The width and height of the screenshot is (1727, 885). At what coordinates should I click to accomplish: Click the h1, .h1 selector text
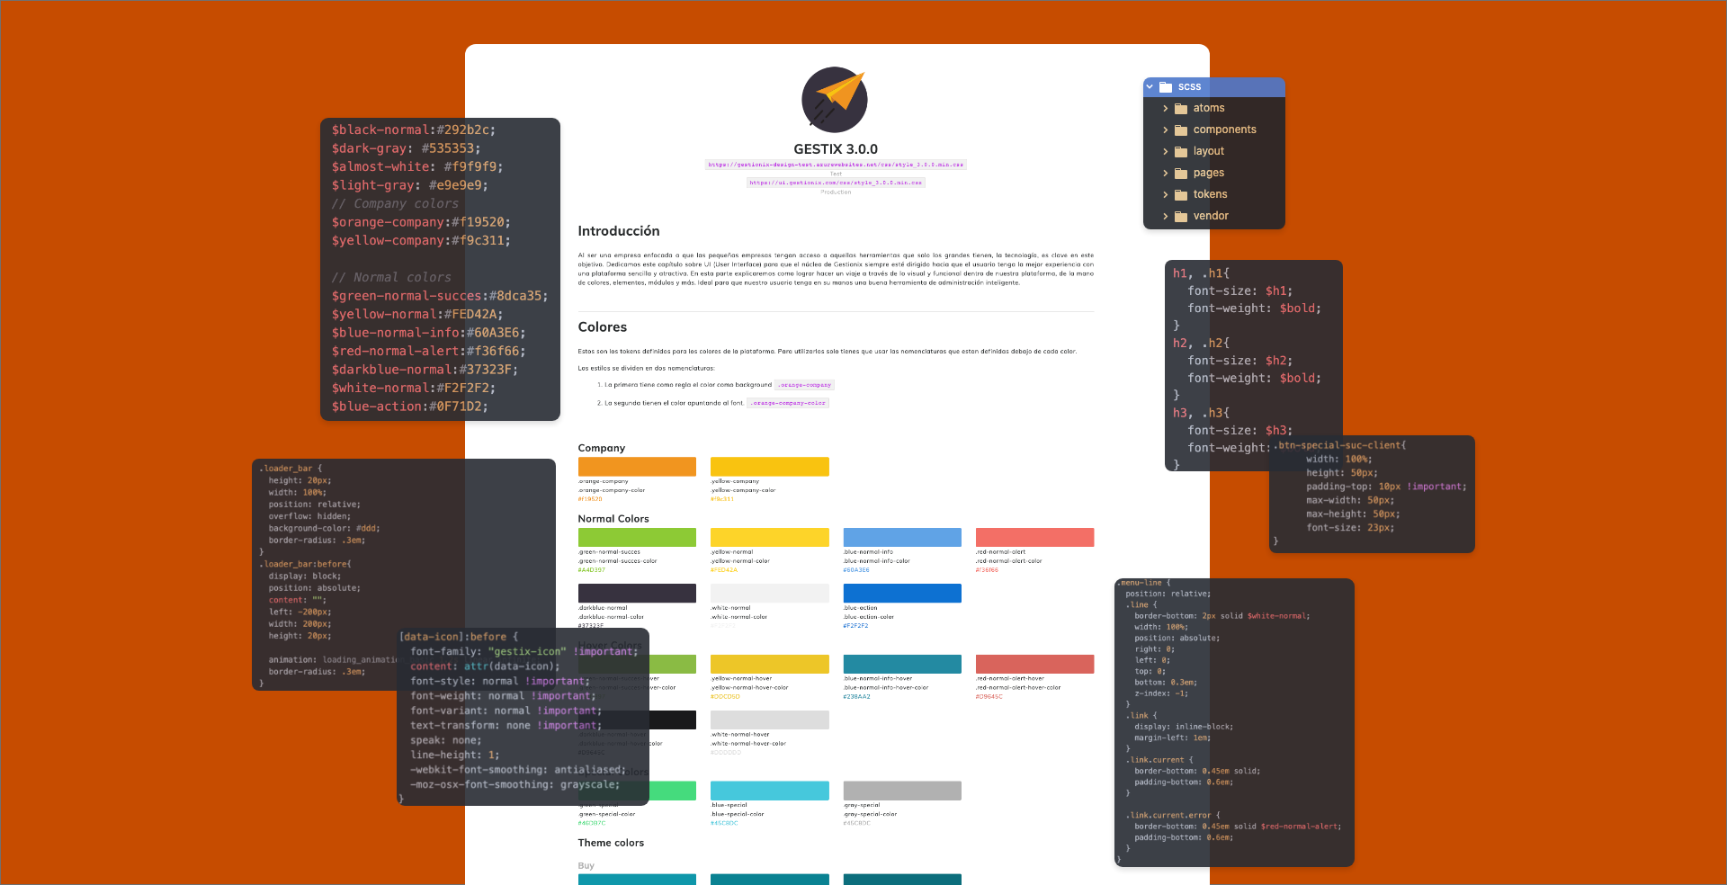[1201, 273]
